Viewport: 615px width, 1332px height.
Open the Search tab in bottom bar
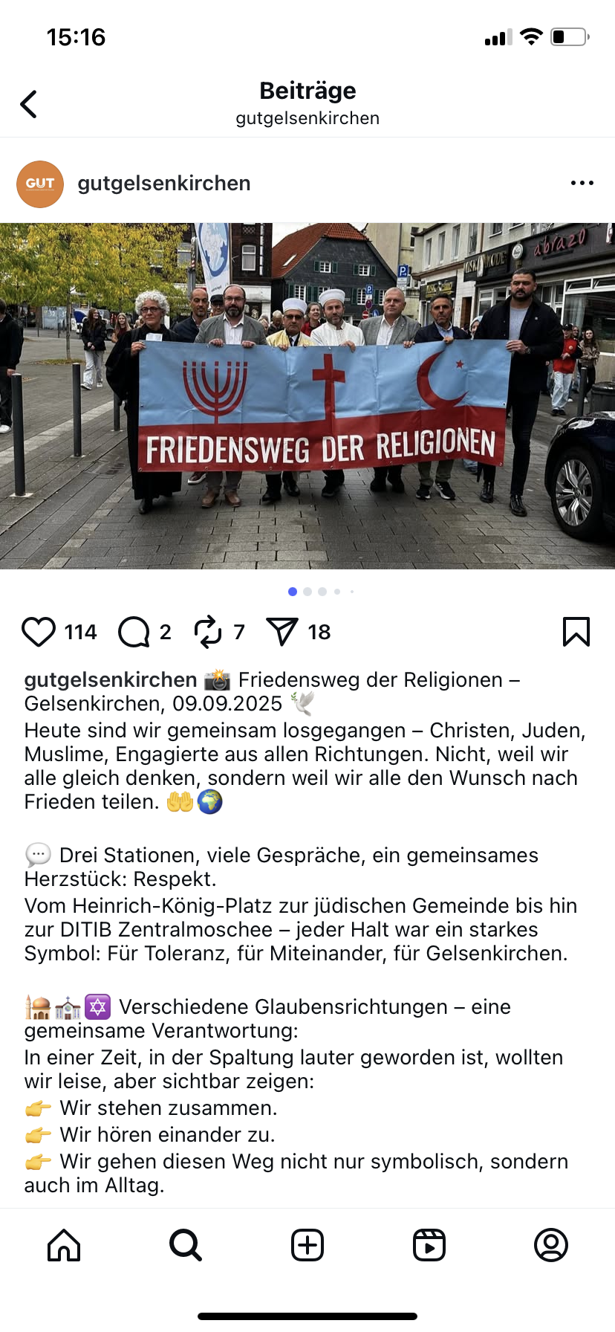click(186, 1245)
